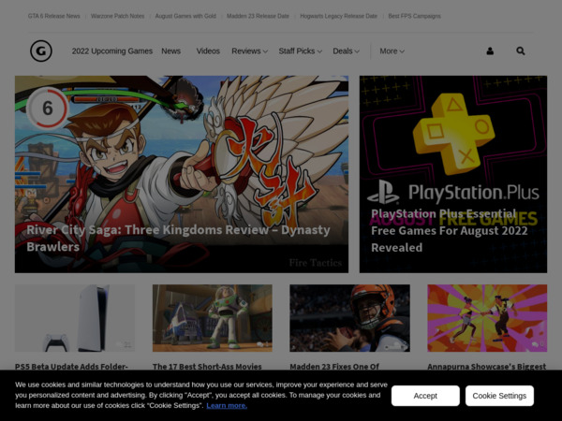Image resolution: width=562 pixels, height=421 pixels.
Task: Open GTA 6 Release News link
Action: (x=54, y=16)
